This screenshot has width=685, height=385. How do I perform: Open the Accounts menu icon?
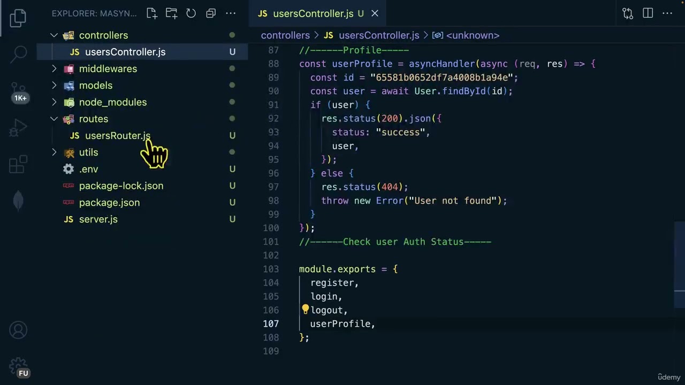18,330
